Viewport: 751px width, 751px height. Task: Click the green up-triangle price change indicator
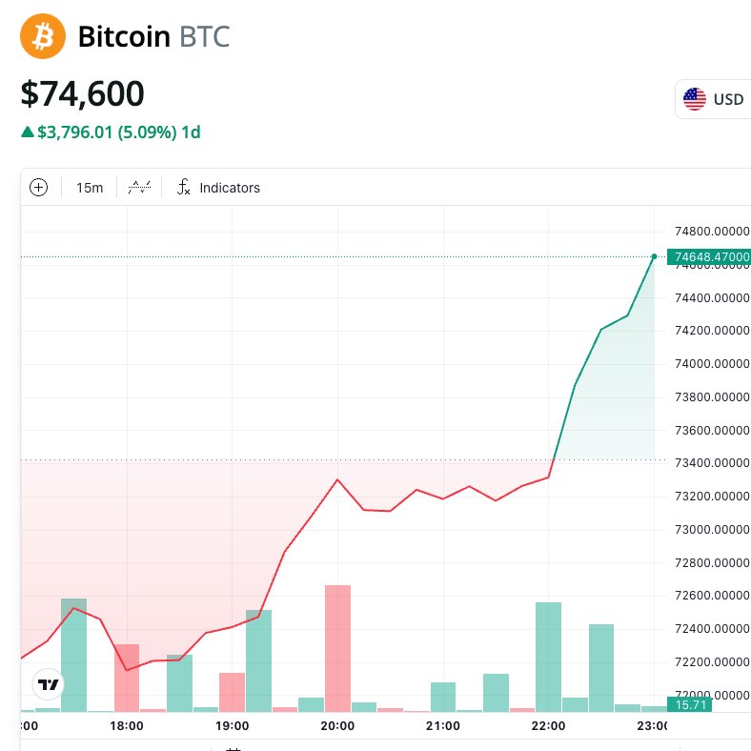(x=28, y=132)
